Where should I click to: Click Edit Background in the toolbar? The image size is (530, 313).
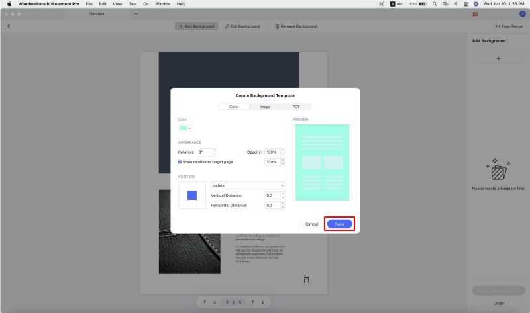coord(242,26)
